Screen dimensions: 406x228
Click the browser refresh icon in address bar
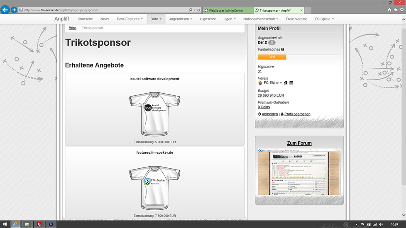click(x=205, y=10)
